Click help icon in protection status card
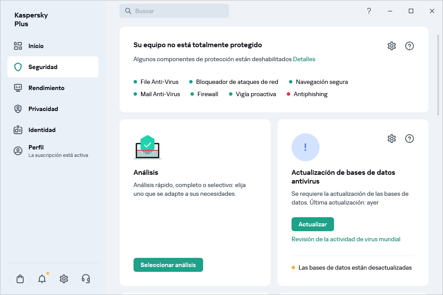 (410, 46)
